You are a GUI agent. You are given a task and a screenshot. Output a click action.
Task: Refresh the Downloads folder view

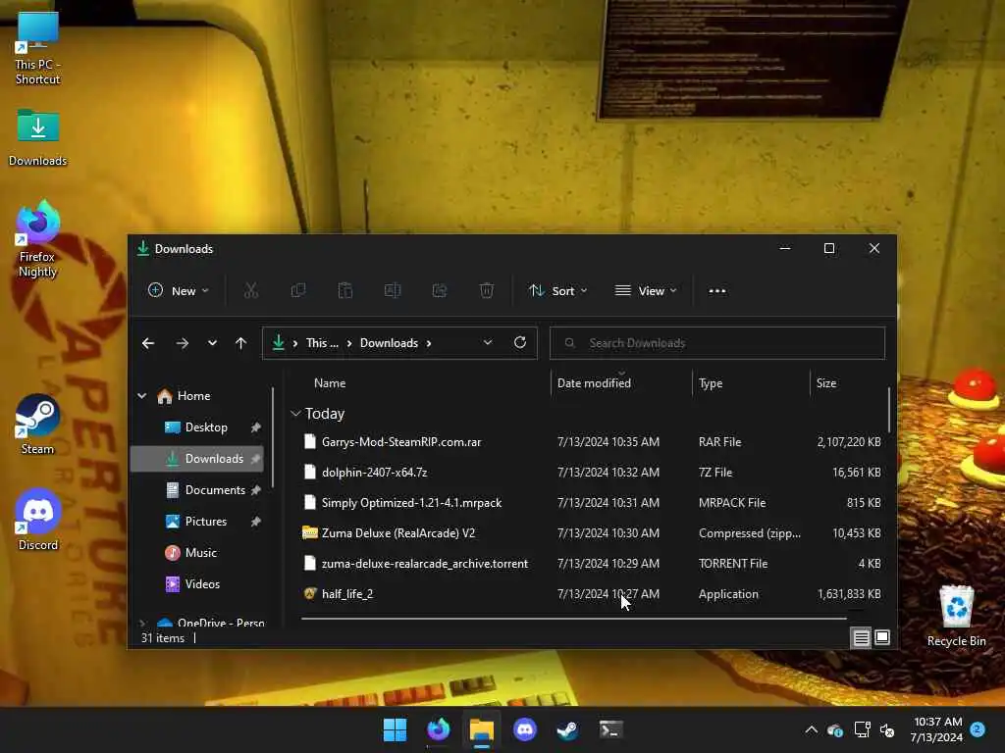[x=520, y=342]
